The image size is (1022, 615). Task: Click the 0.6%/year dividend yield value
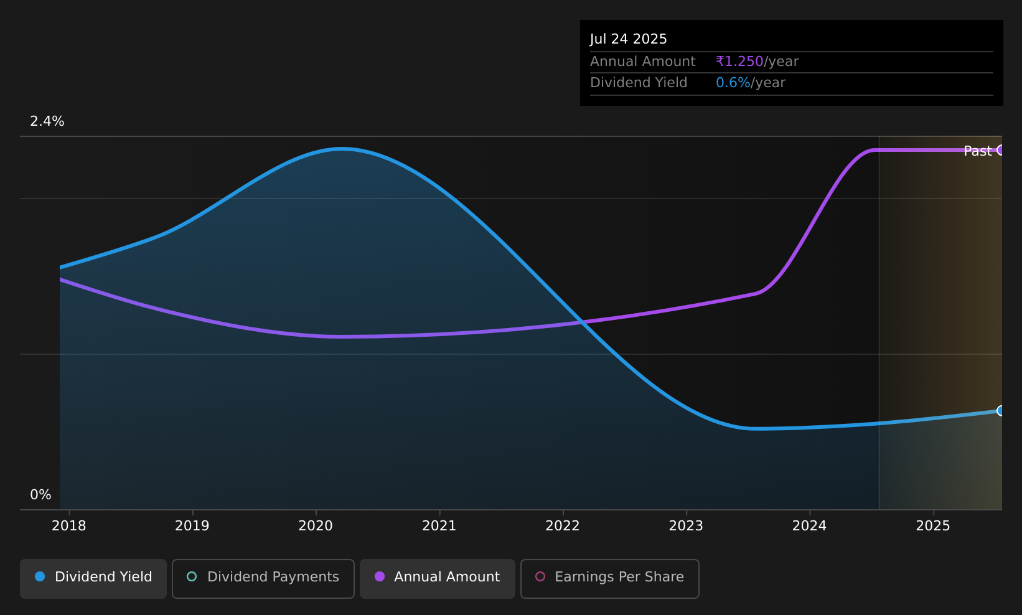coord(751,83)
